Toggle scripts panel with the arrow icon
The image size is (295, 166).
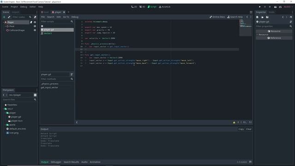pos(77,122)
